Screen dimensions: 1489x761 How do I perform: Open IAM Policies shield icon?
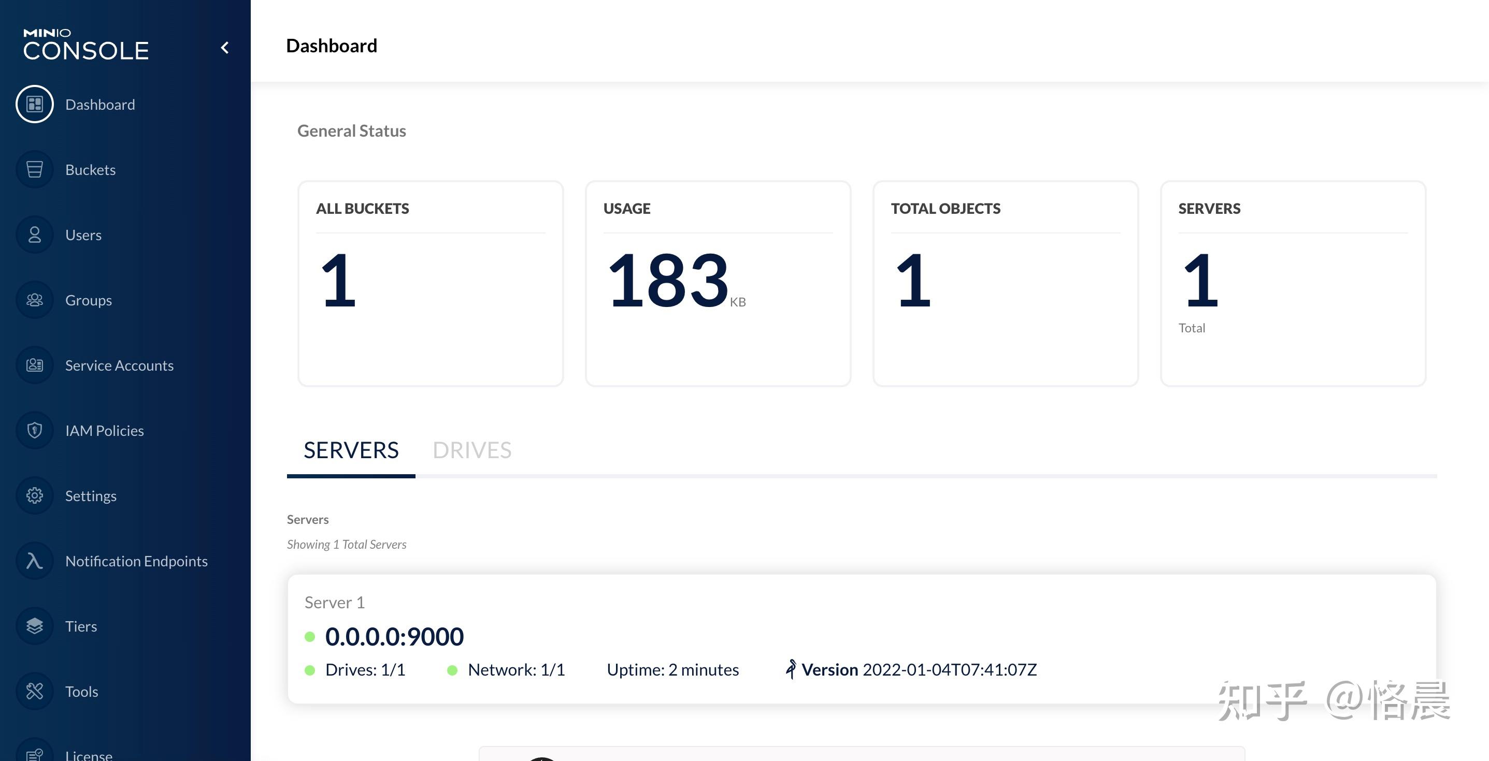[35, 431]
